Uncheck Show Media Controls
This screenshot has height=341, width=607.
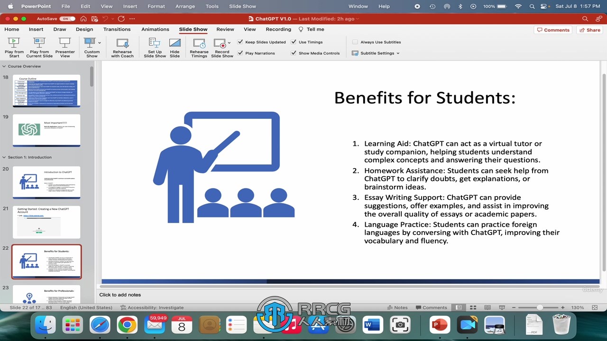[294, 53]
